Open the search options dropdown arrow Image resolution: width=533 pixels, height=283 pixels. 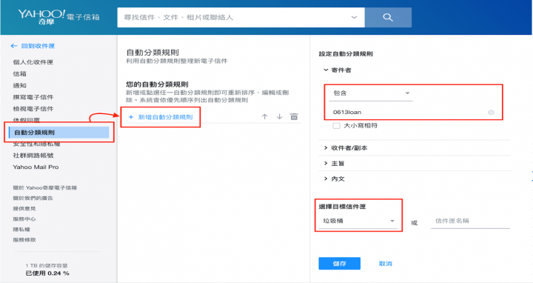point(354,17)
